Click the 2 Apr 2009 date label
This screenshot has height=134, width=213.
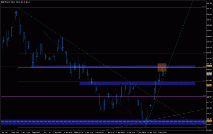coord(4,132)
